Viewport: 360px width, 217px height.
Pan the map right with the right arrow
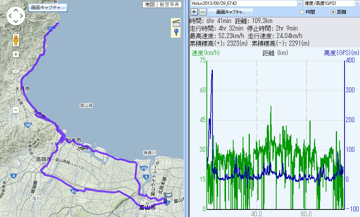pyautogui.click(x=22, y=16)
